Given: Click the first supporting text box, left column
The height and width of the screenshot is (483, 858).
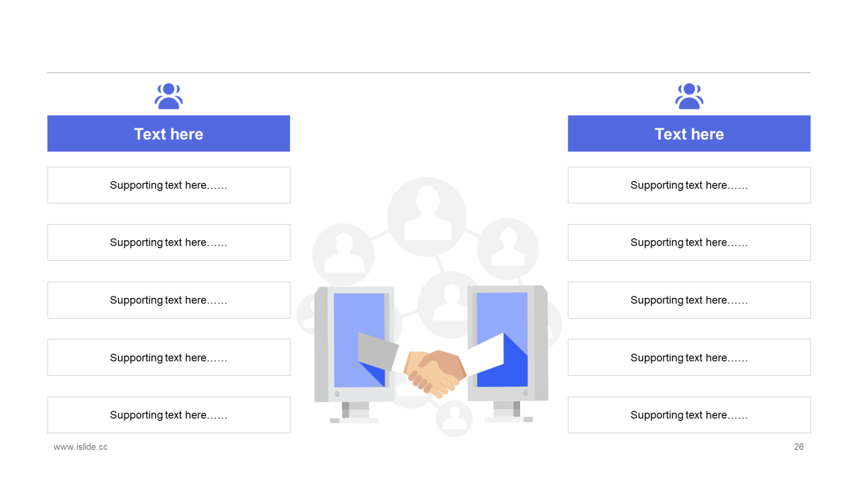Looking at the screenshot, I should 168,185.
